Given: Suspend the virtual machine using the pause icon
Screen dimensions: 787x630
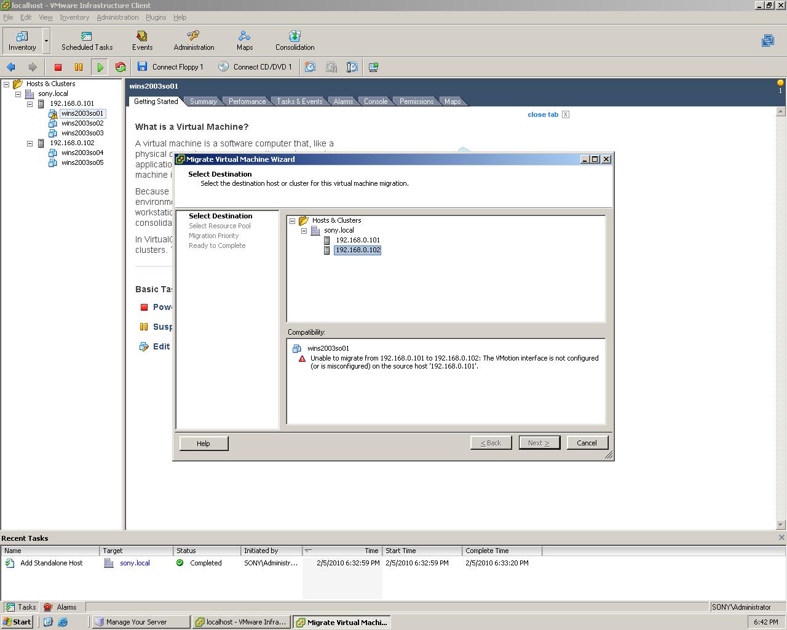Looking at the screenshot, I should [79, 66].
